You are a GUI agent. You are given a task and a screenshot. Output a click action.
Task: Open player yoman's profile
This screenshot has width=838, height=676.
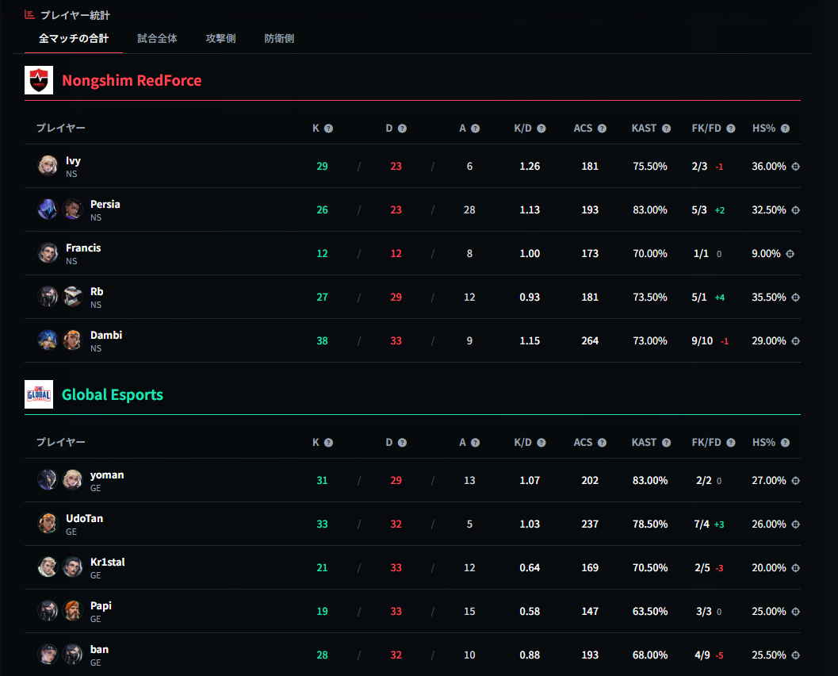tap(107, 475)
